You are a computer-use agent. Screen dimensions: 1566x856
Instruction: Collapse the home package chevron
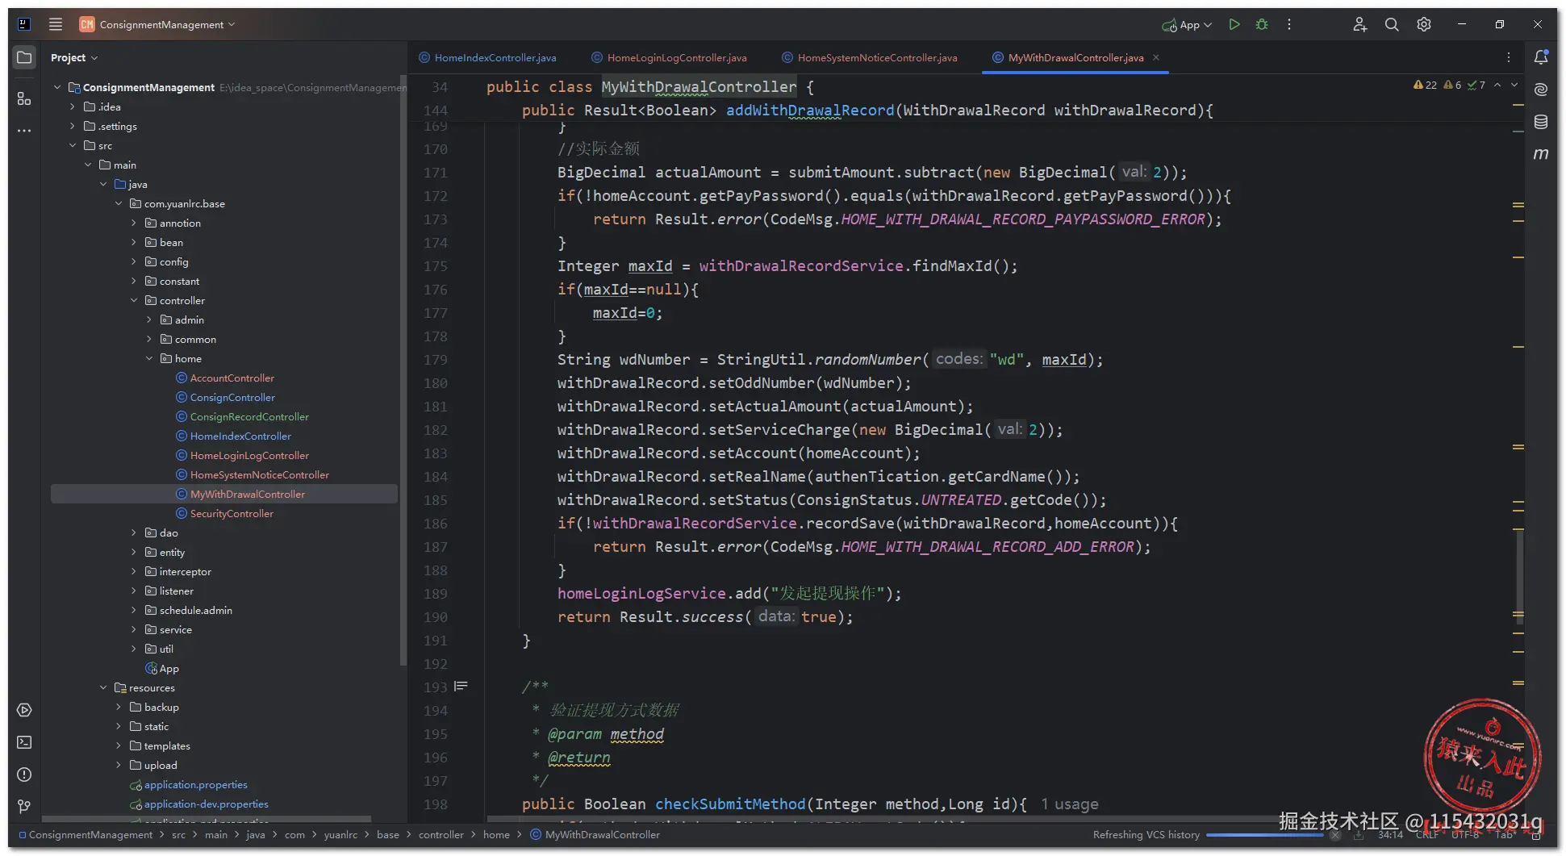(149, 358)
